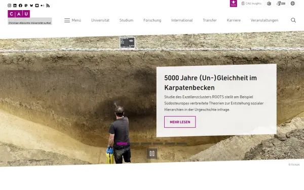Expand the hamburger Menü

(x=72, y=20)
